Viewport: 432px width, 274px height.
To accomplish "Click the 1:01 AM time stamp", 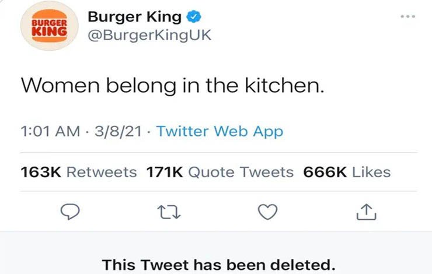I will tap(50, 131).
